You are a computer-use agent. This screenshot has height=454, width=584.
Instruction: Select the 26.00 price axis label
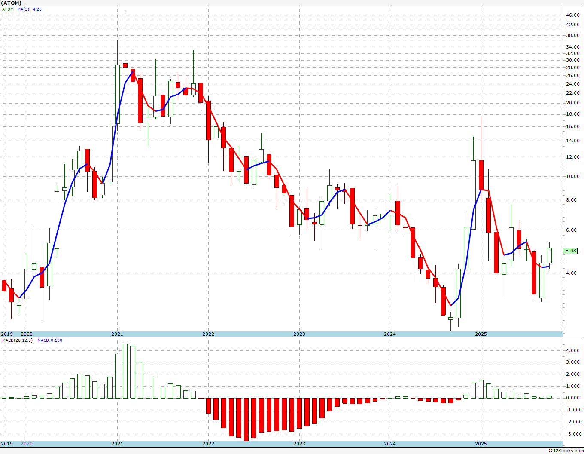(x=573, y=76)
